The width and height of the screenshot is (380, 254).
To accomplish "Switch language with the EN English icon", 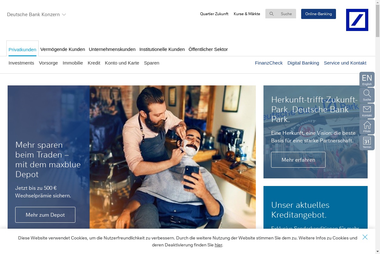I will click(x=367, y=79).
